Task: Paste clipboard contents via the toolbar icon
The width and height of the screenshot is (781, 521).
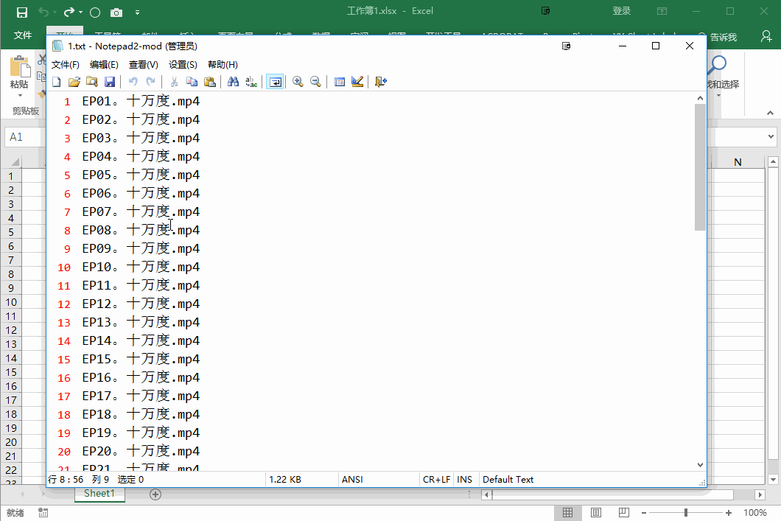Action: (210, 81)
